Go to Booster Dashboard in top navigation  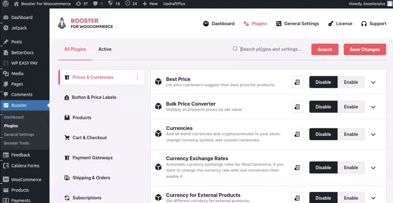point(219,24)
